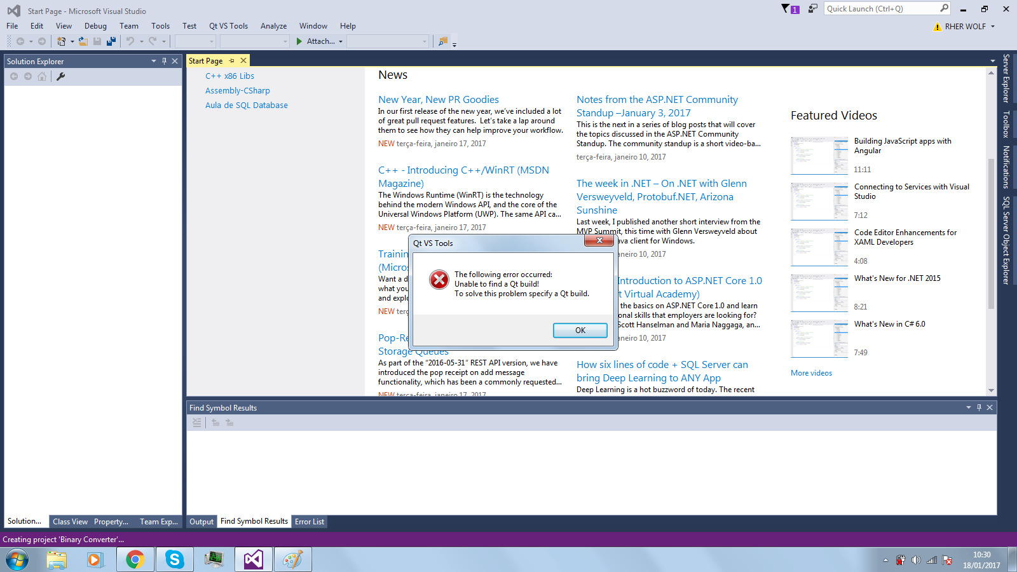Click the More videos link
1017x572 pixels.
point(811,373)
